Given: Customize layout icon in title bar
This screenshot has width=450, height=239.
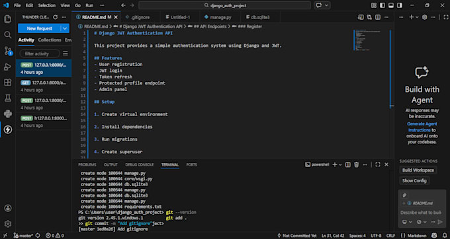Looking at the screenshot, I should [374, 5].
